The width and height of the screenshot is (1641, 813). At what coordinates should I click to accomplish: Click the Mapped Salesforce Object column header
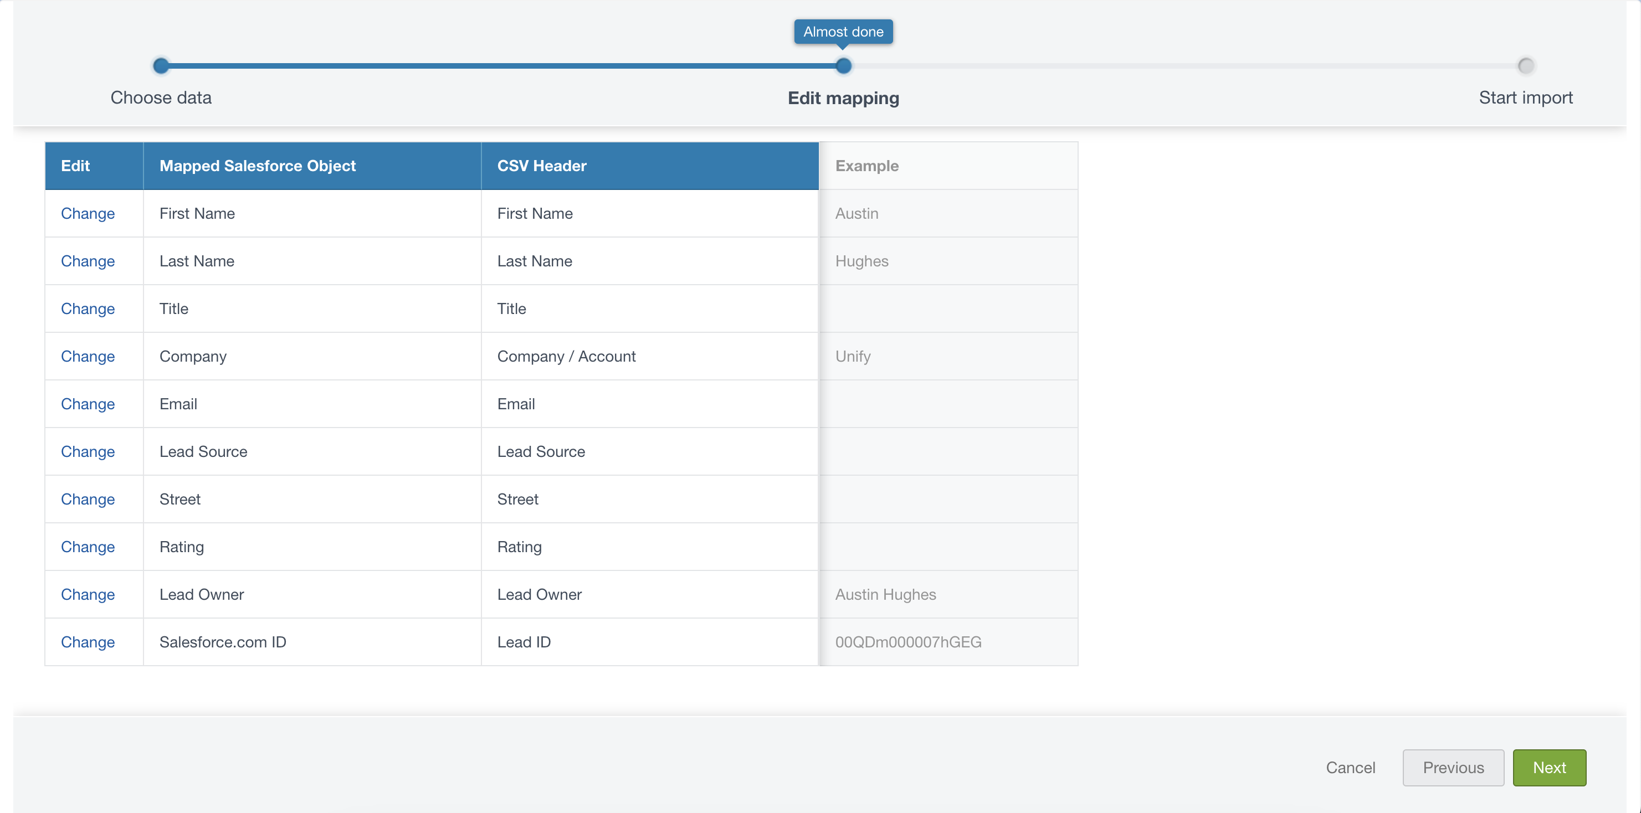tap(258, 166)
